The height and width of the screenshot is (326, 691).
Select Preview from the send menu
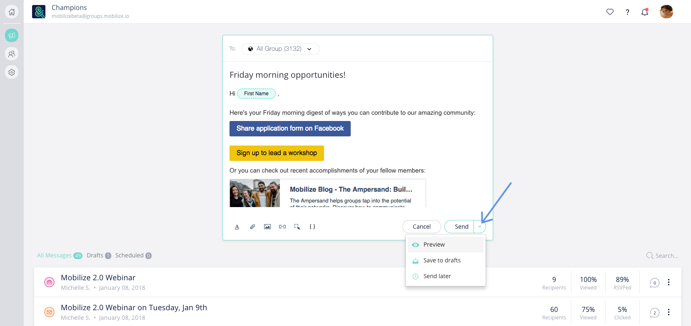coord(446,244)
